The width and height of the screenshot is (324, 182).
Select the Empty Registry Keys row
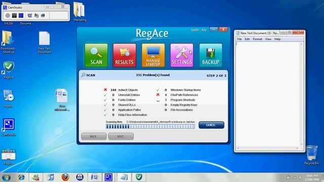(x=181, y=105)
